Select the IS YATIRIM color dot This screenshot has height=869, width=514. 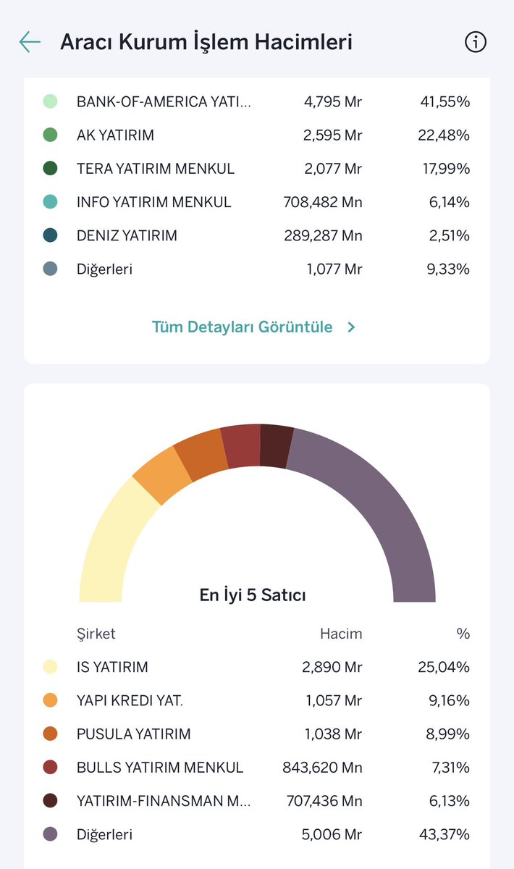[50, 667]
